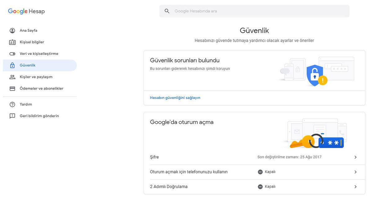Click the Hesabın güvenliğini sağlayın link
372x209 pixels.
(x=175, y=98)
